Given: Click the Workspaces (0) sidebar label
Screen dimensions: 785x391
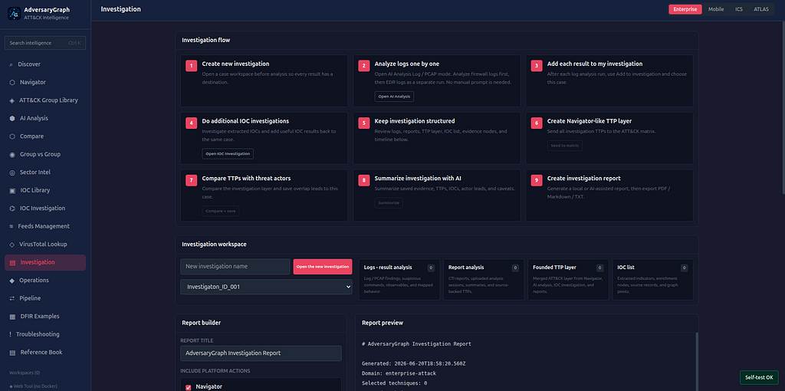Looking at the screenshot, I should pos(25,373).
